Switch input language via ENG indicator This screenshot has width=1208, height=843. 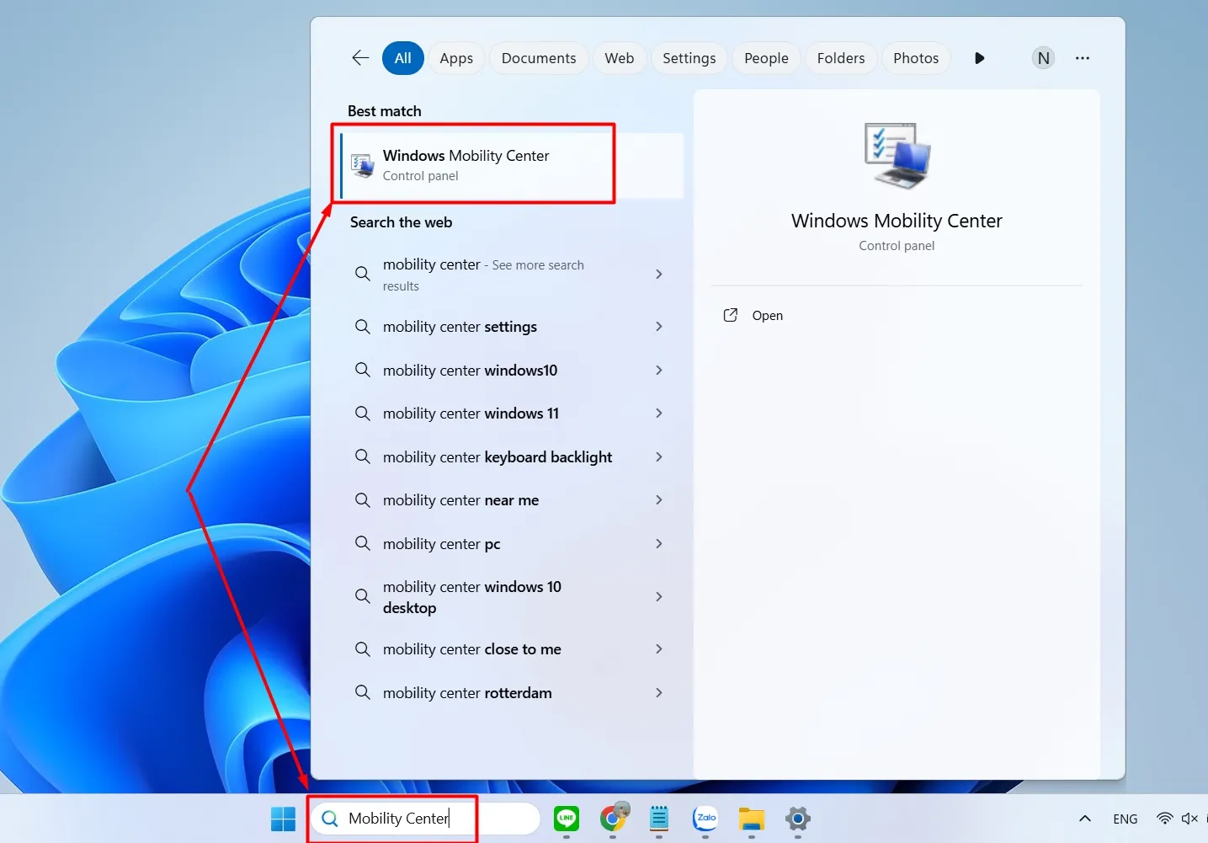tap(1125, 818)
